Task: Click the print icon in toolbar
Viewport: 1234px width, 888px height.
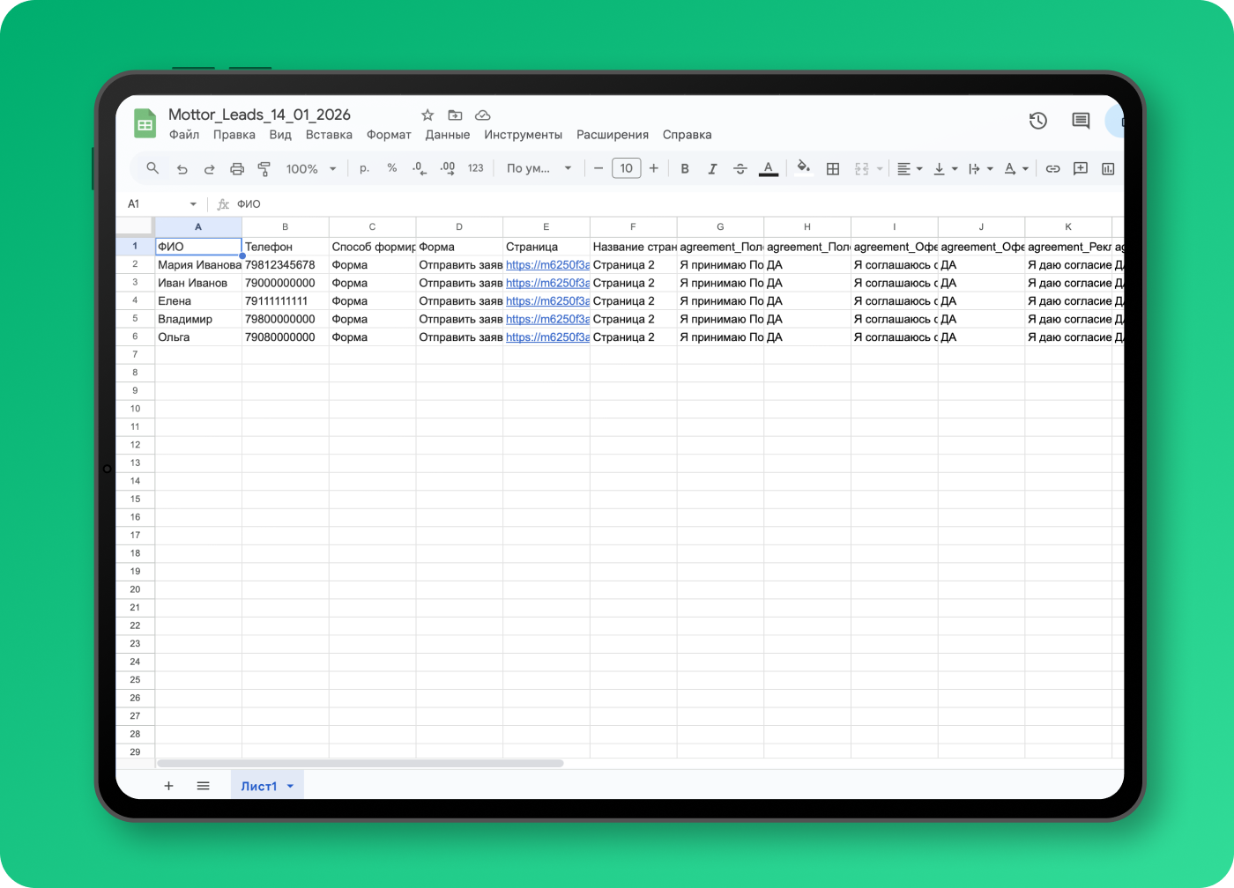Action: coord(236,169)
